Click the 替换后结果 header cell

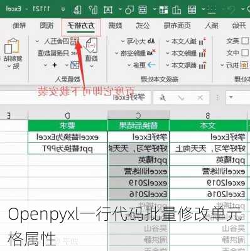[138, 125]
